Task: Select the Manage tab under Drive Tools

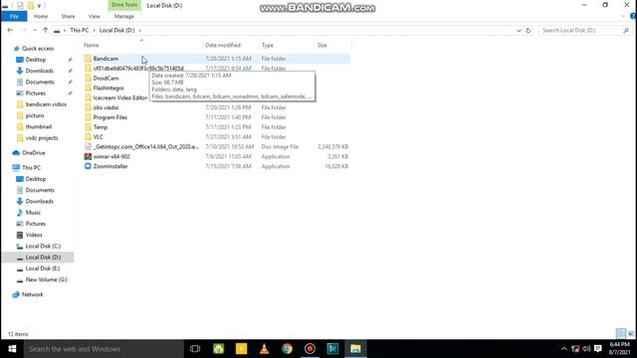Action: [x=124, y=16]
